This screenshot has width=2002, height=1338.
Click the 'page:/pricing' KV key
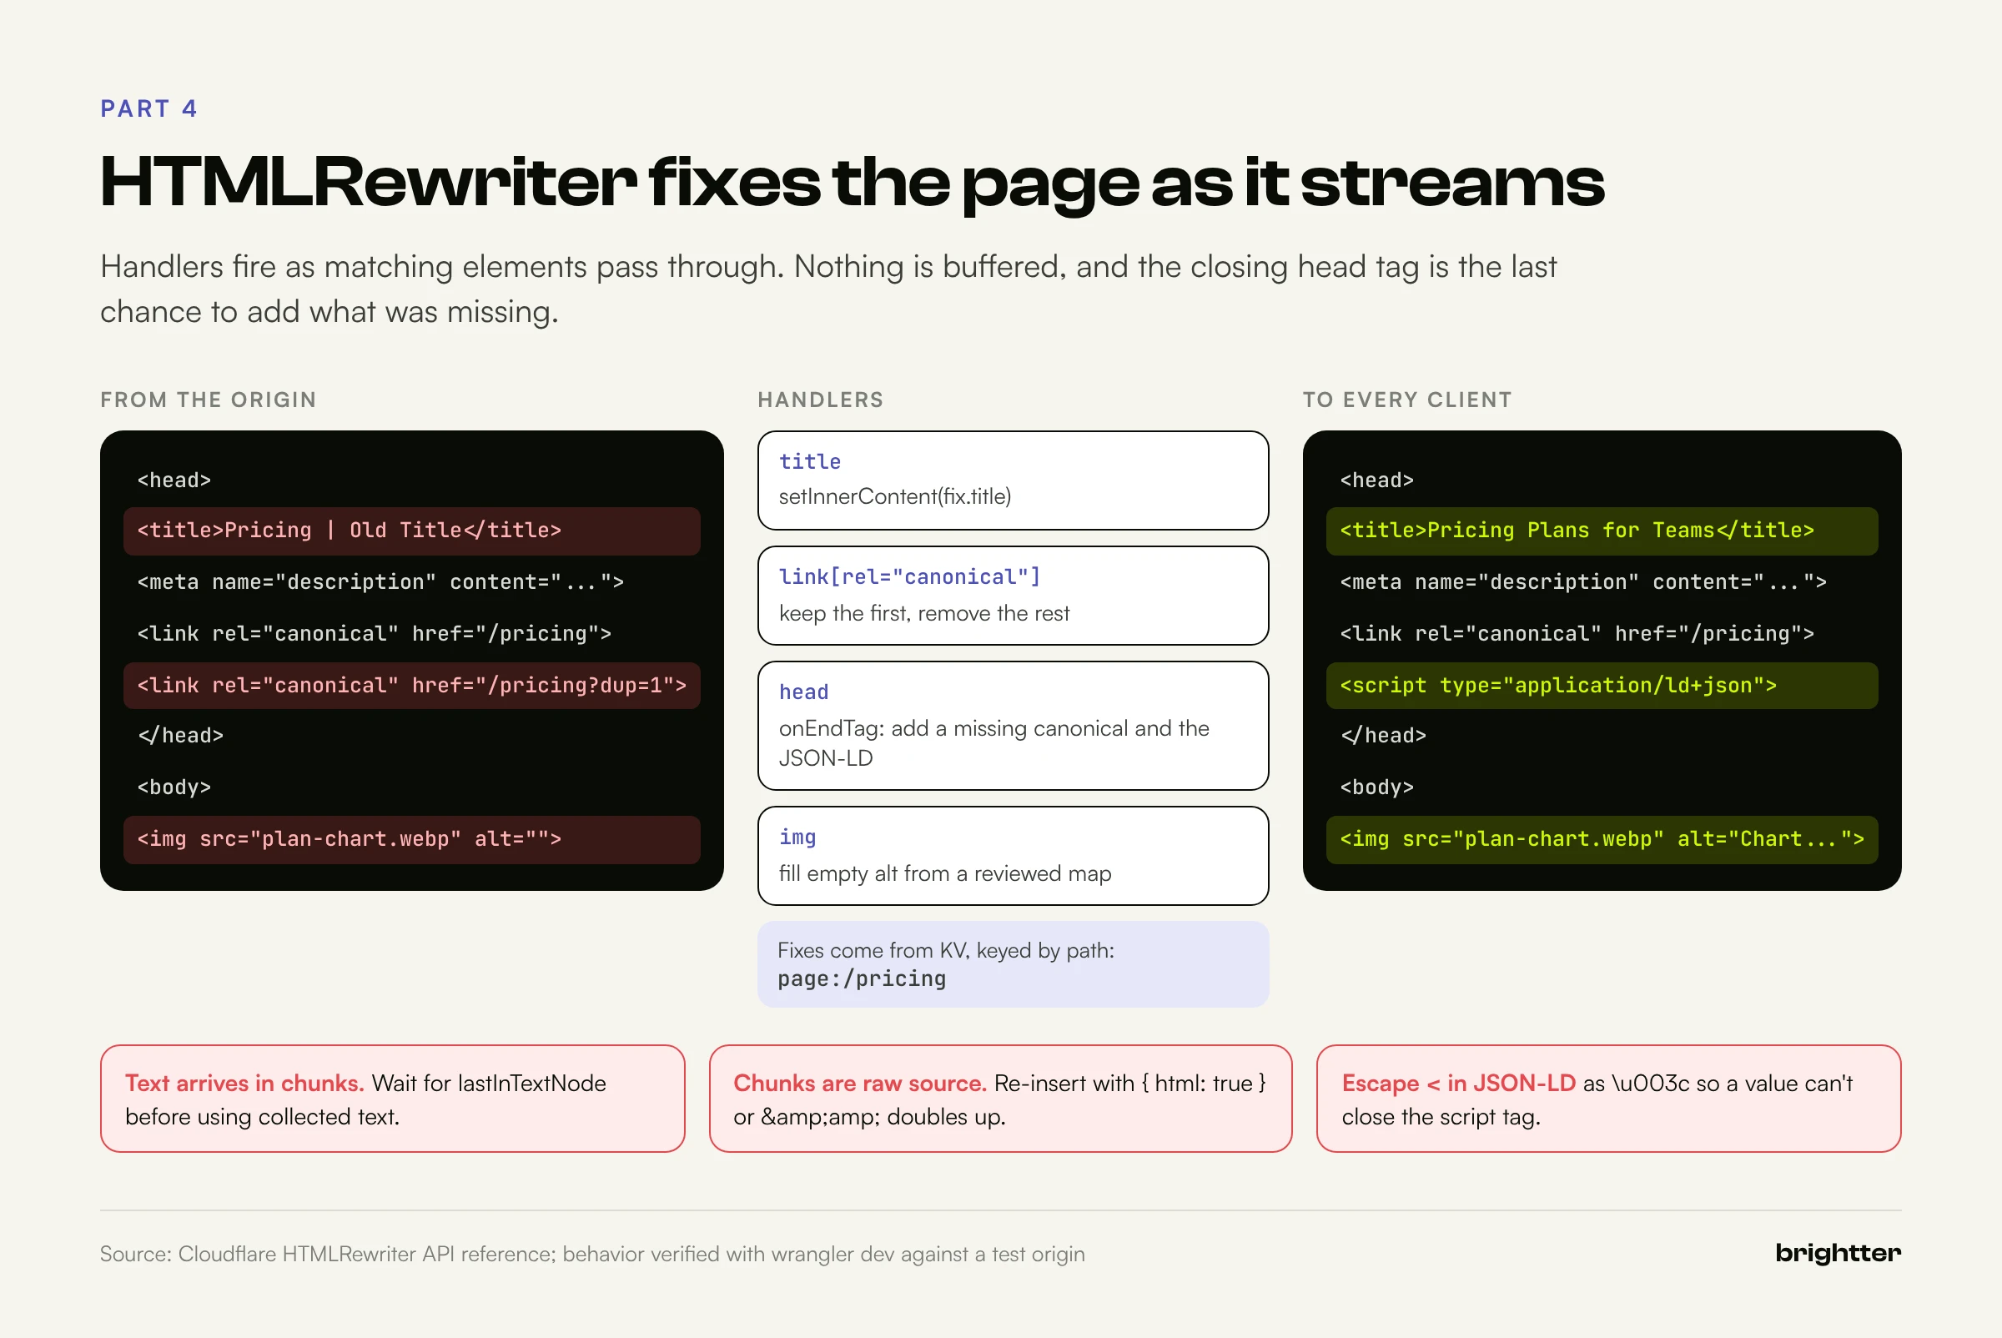862,978
